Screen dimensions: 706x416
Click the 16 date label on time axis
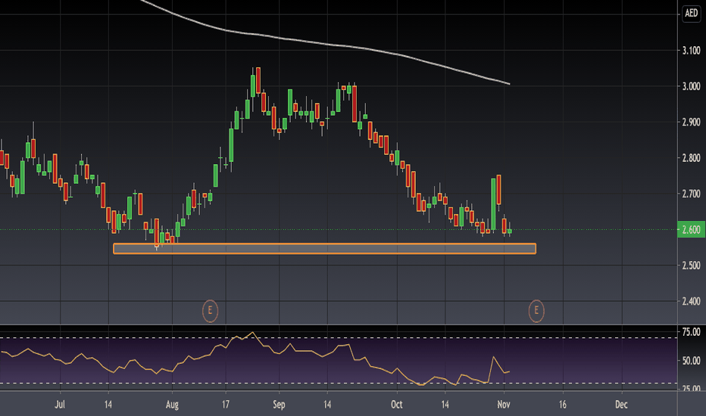click(563, 405)
